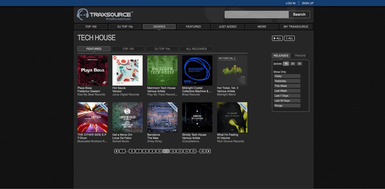Open label link Dinky Kinky
The image size is (385, 189).
coord(155,141)
